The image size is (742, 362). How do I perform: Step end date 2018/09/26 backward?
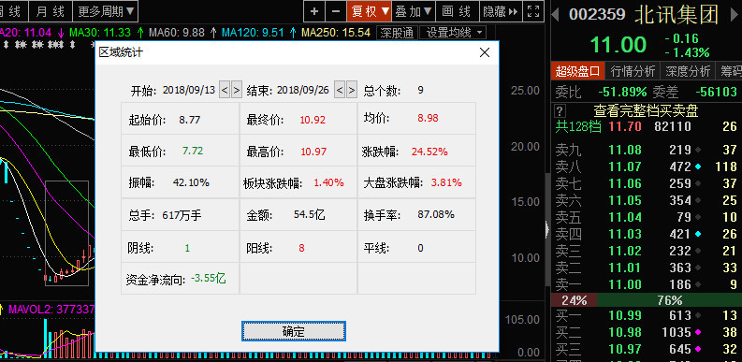(340, 90)
